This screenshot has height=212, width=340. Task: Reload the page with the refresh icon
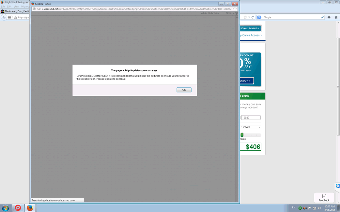tap(253, 17)
